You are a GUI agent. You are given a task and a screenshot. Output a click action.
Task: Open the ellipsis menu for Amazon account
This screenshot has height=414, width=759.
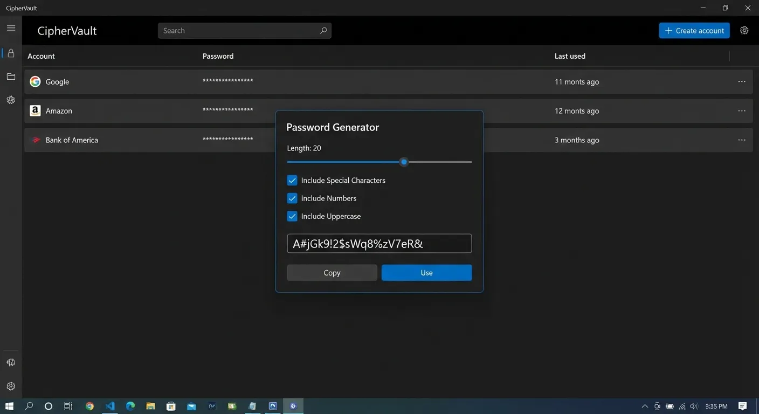click(x=742, y=111)
